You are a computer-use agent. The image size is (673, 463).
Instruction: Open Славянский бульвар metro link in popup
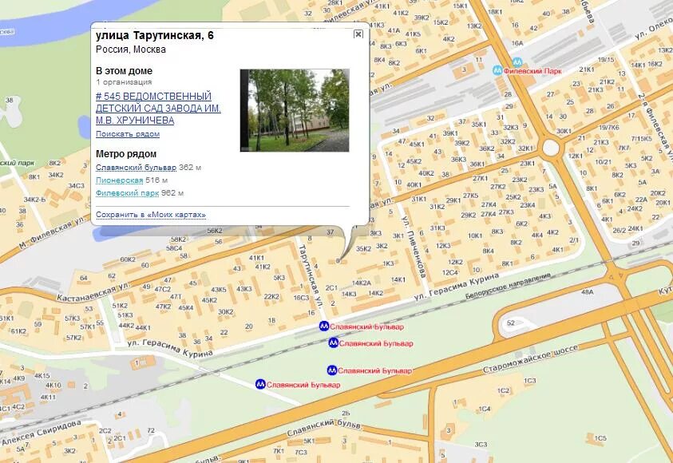(136, 168)
